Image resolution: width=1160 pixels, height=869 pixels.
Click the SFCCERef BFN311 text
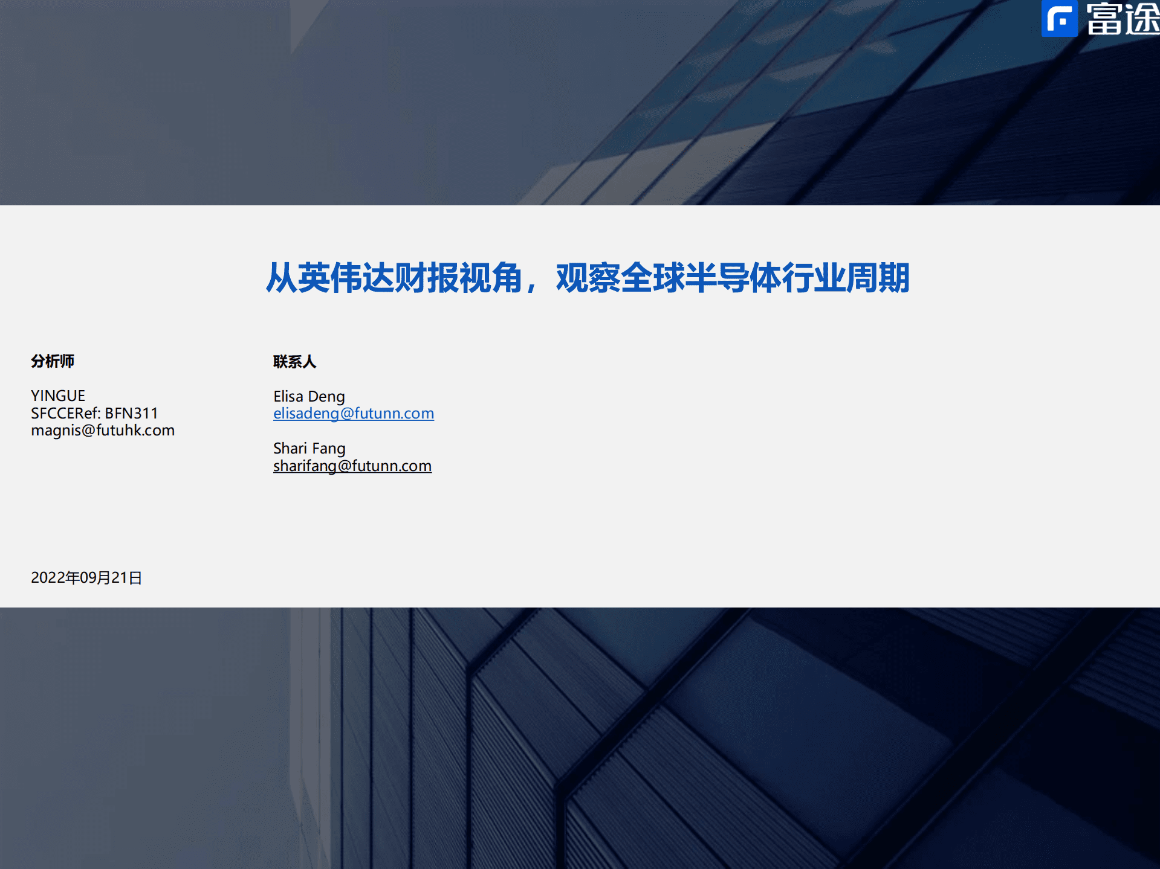pyautogui.click(x=94, y=413)
